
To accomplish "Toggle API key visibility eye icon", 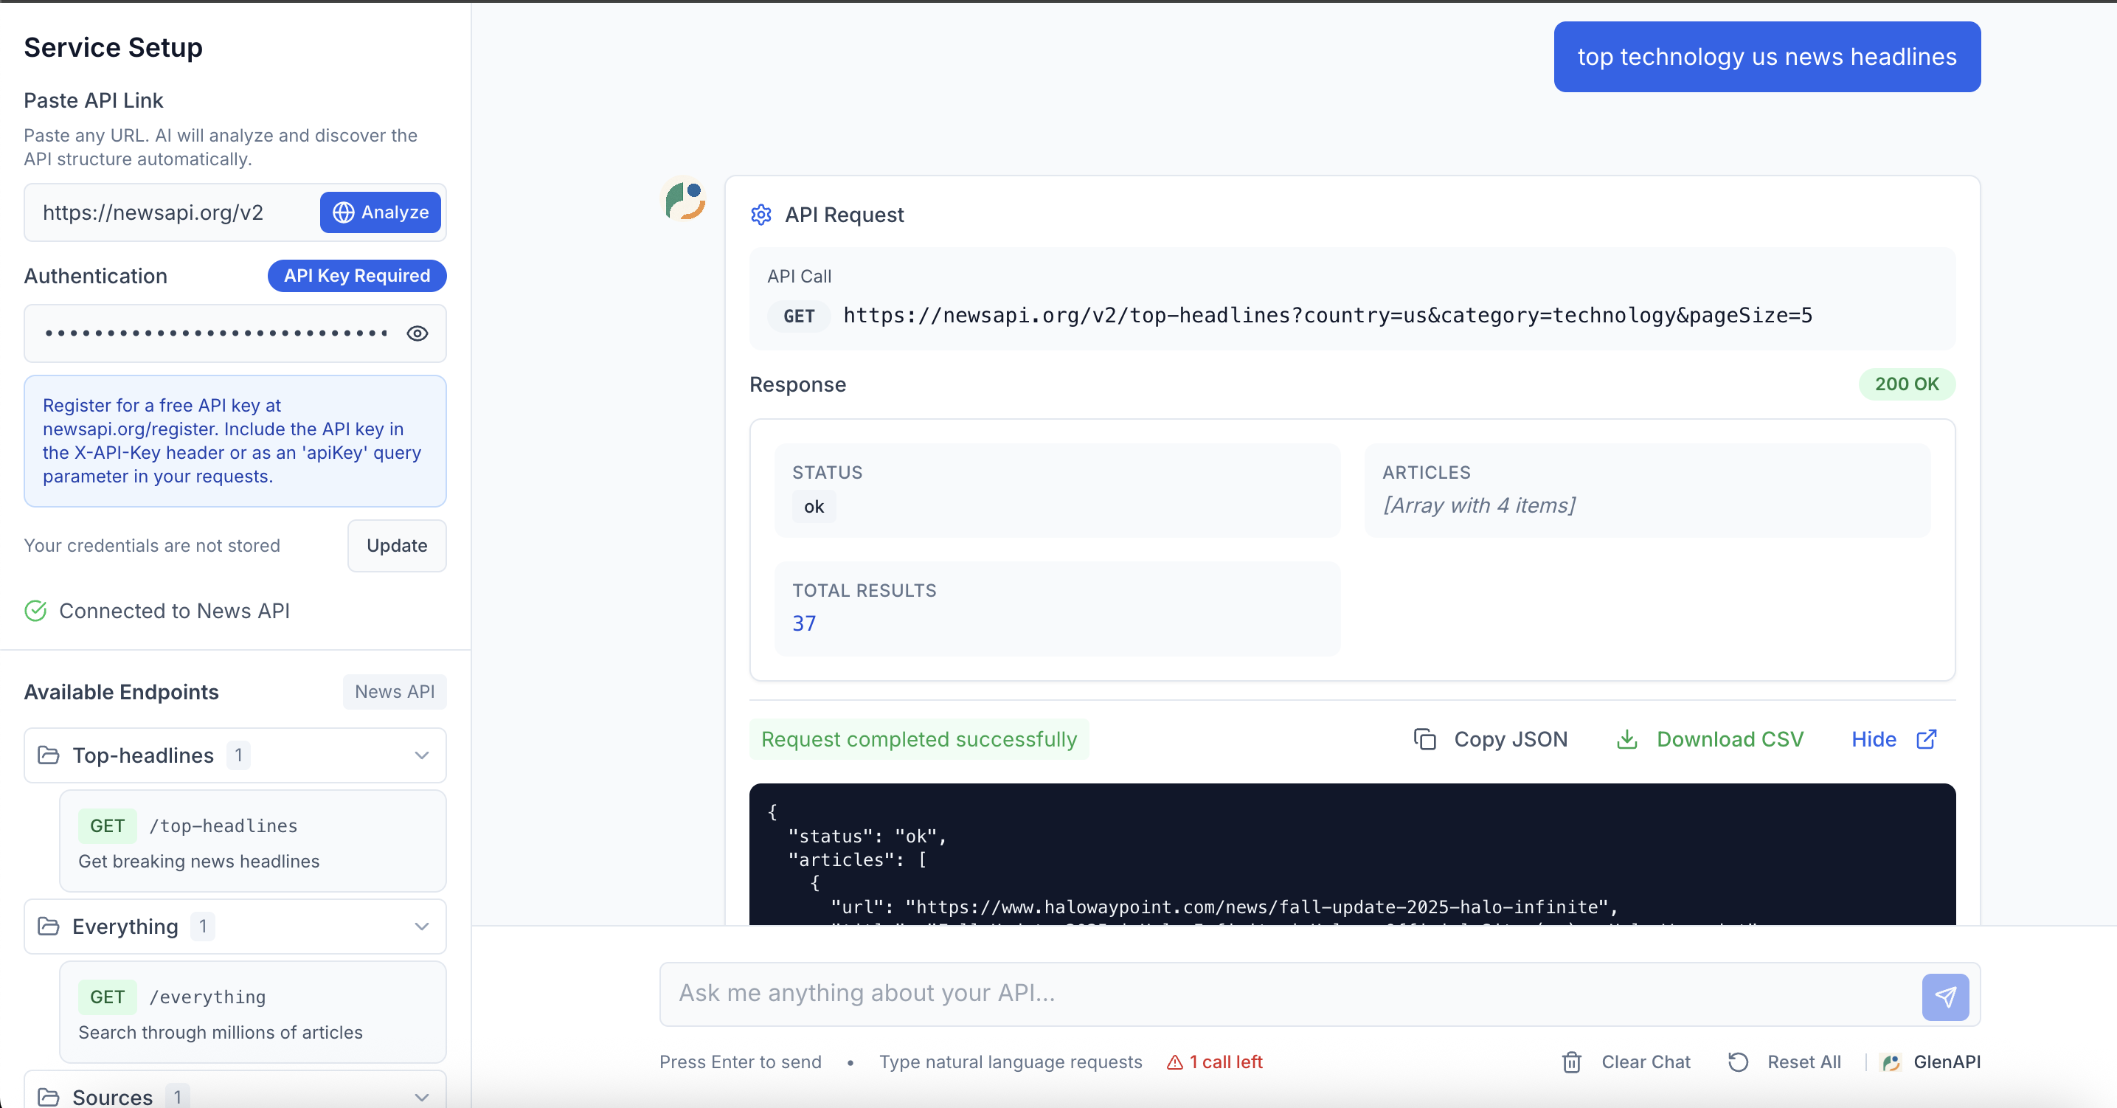I will (x=417, y=333).
